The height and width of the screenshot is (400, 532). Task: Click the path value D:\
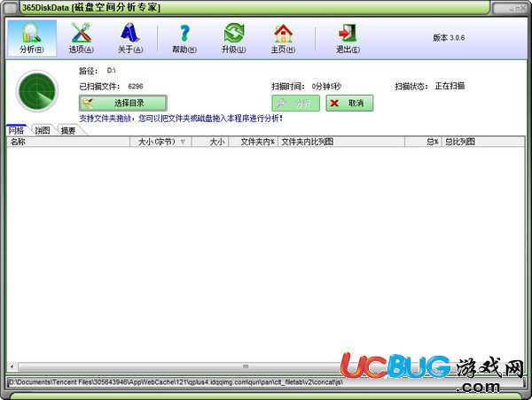pyautogui.click(x=112, y=71)
